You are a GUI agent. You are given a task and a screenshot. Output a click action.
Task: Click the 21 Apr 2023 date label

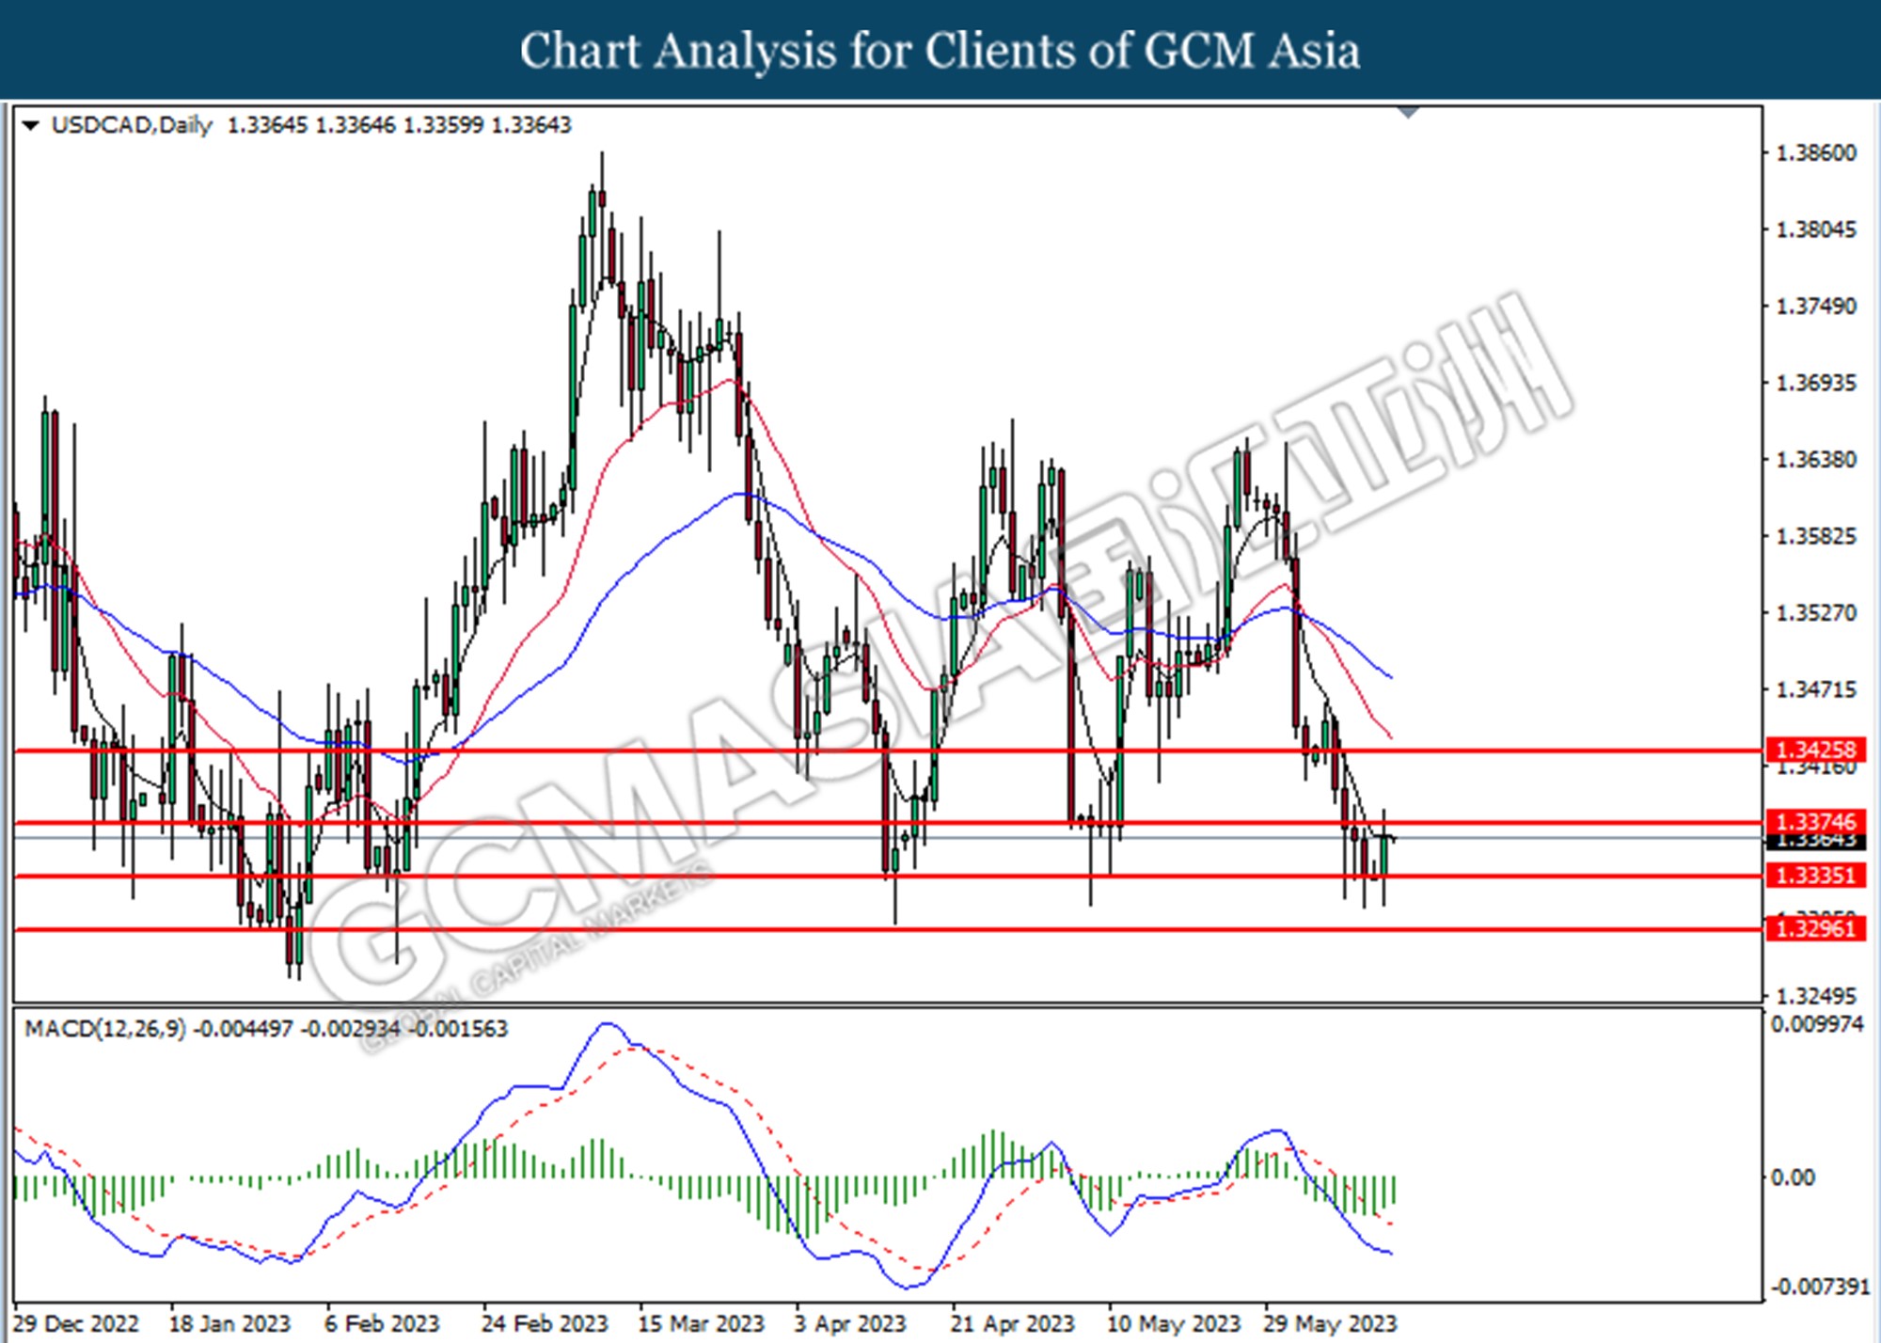1012,1323
